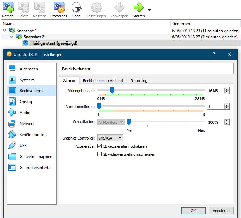Open the Audio settings page
This screenshot has width=241, height=218.
(x=32, y=112)
